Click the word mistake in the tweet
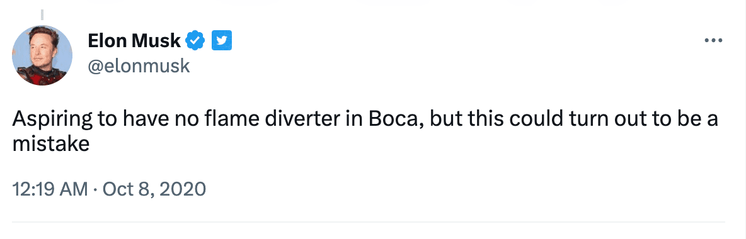This screenshot has width=746, height=239. [51, 143]
